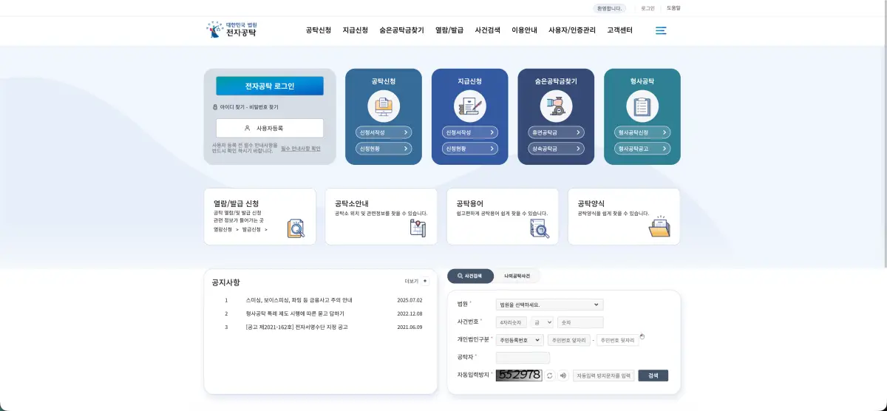Click the 숨은공탁금찾기 money bag icon

tap(556, 106)
